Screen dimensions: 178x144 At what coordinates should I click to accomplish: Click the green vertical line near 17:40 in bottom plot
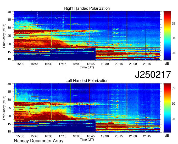click(70, 102)
